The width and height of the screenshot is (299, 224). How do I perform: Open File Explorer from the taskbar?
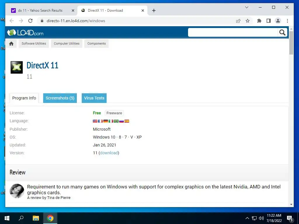[x=36, y=218]
